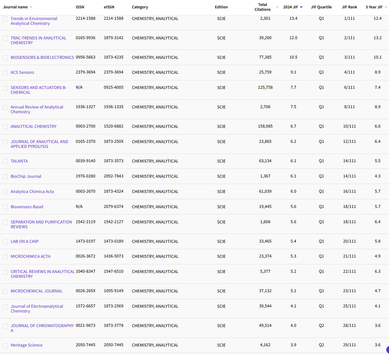Open the Analytica Chimica Acta link
The height and width of the screenshot is (354, 389).
tap(32, 191)
